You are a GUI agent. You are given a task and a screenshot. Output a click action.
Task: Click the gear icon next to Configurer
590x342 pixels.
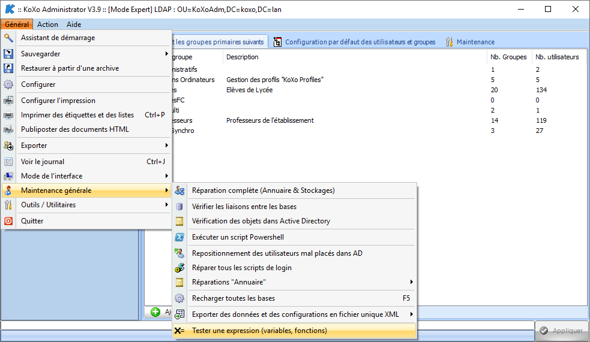8,84
